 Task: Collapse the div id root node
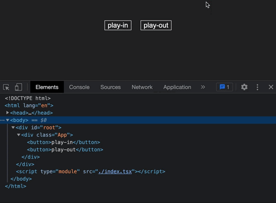pyautogui.click(x=13, y=127)
